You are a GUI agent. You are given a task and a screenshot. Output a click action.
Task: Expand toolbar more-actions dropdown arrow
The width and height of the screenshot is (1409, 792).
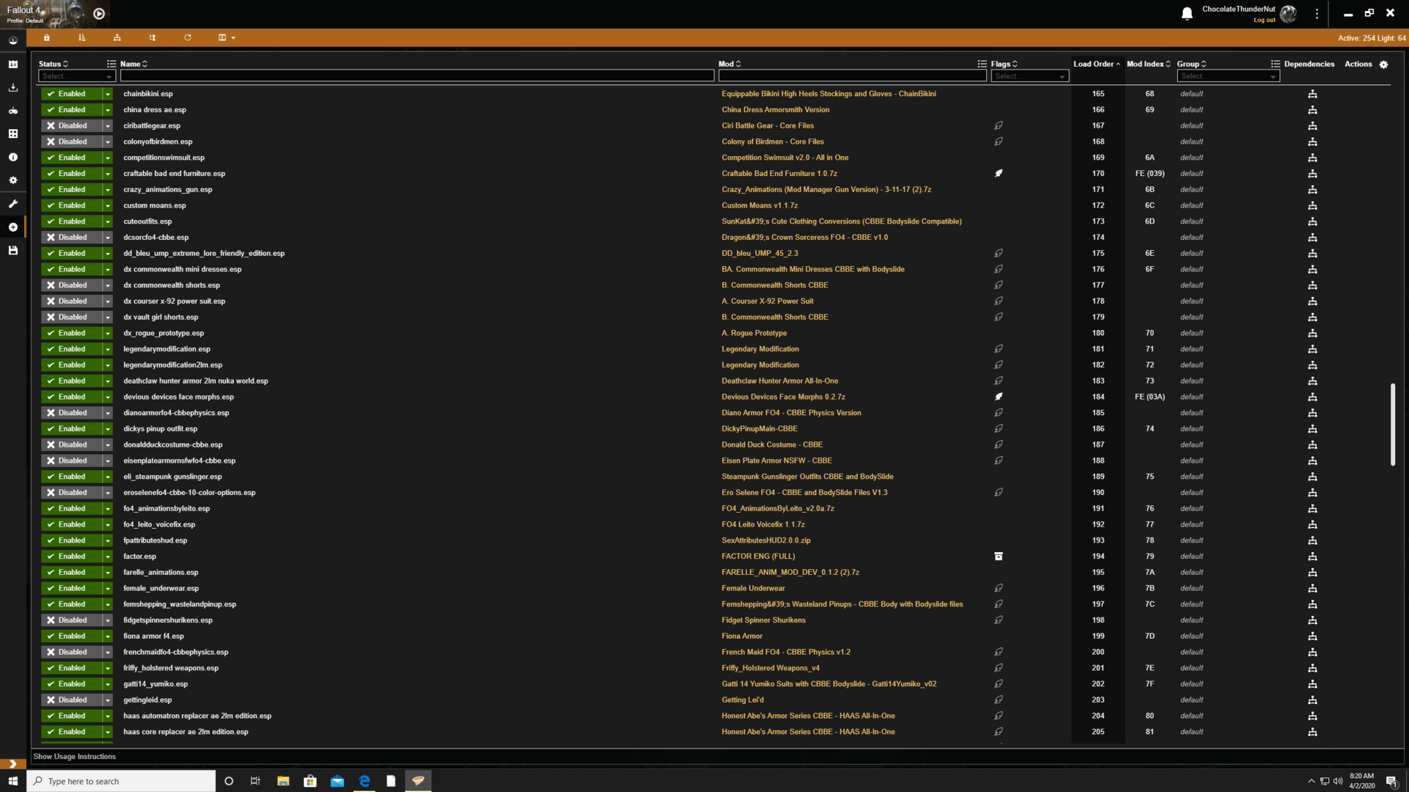click(x=233, y=38)
